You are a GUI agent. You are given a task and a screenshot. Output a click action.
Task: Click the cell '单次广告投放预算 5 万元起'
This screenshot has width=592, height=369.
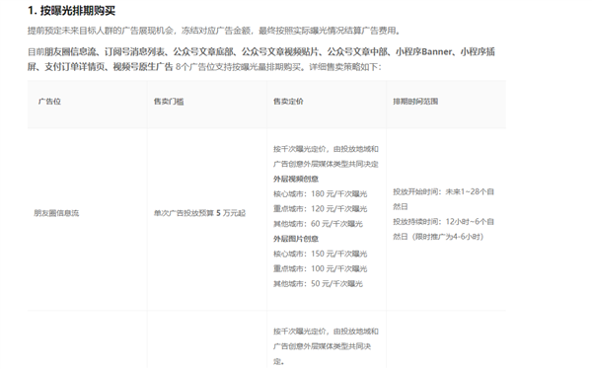point(199,213)
